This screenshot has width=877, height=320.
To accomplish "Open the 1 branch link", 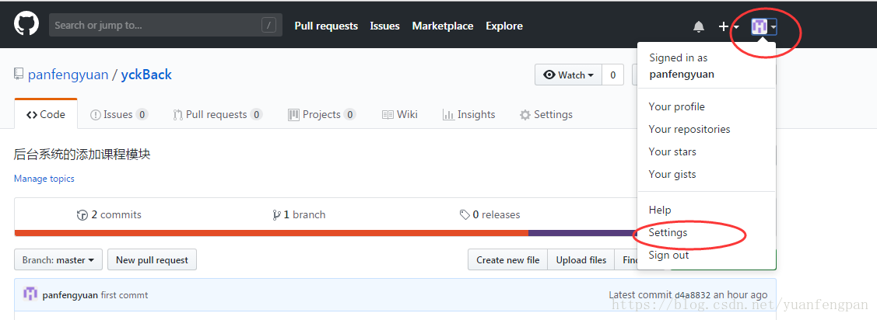I will (x=299, y=214).
